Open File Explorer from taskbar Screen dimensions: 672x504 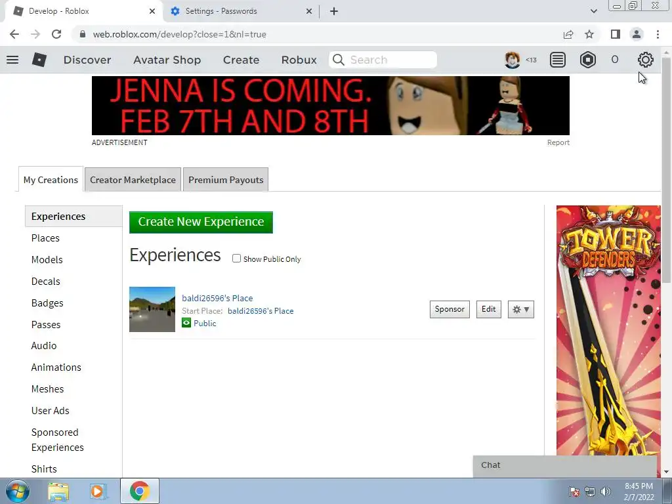click(58, 491)
